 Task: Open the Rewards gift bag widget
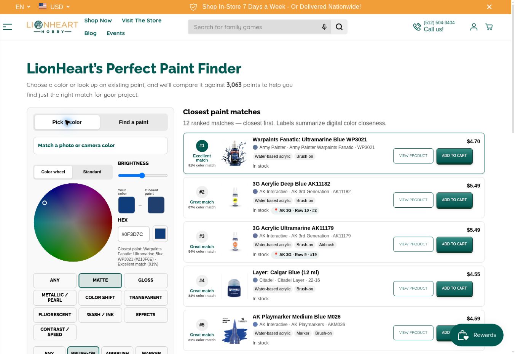477,335
